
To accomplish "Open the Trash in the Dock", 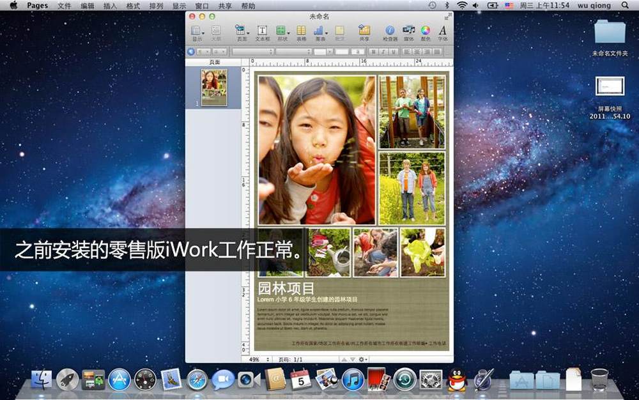I will click(x=599, y=380).
